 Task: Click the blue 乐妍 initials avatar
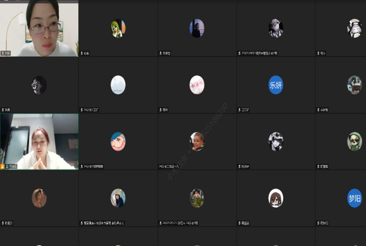(x=276, y=85)
